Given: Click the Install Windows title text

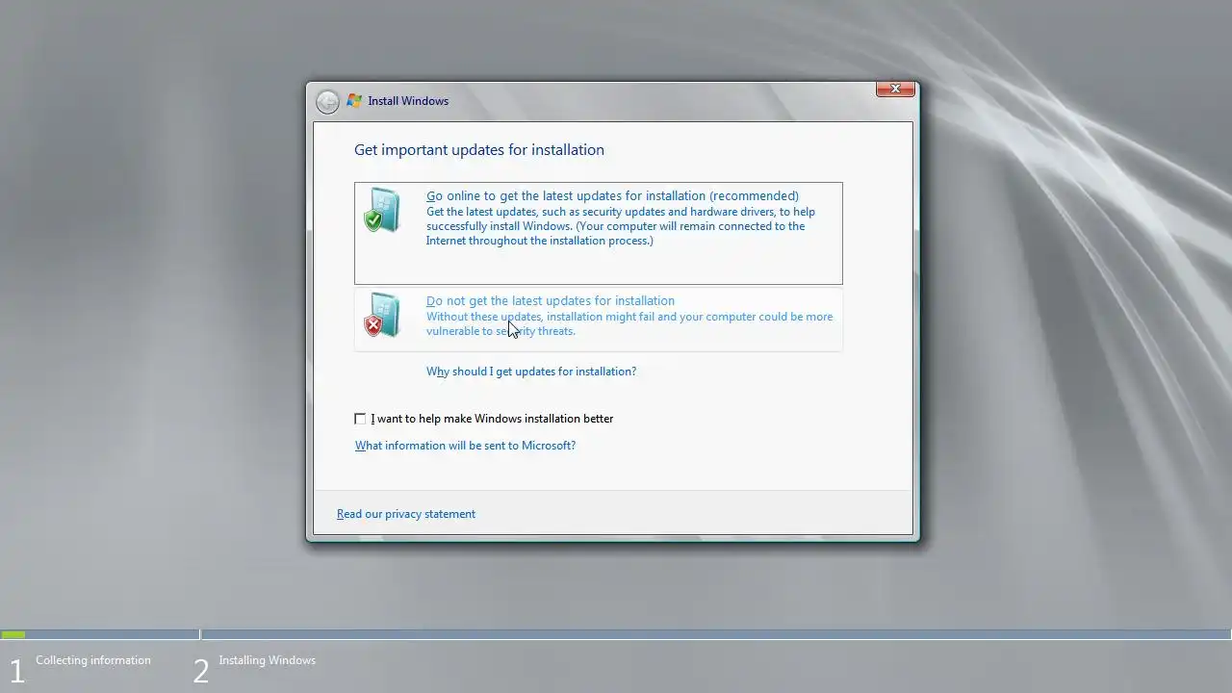Looking at the screenshot, I should coord(408,101).
